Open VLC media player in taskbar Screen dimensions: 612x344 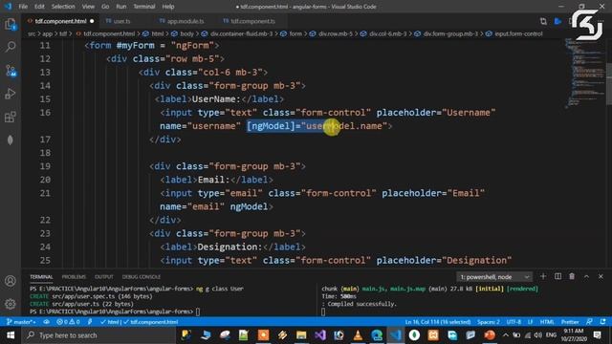358,335
